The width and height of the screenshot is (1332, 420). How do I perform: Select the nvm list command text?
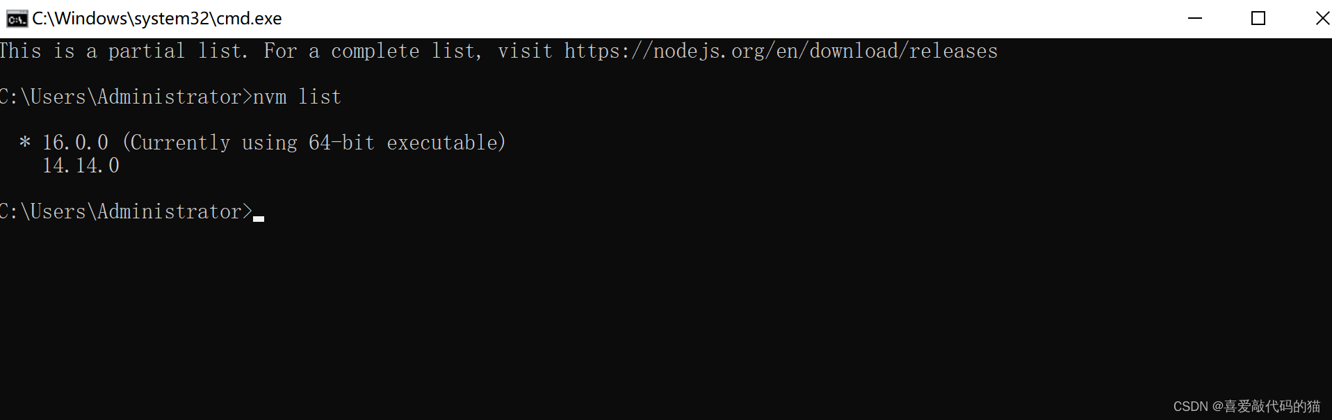[x=297, y=97]
